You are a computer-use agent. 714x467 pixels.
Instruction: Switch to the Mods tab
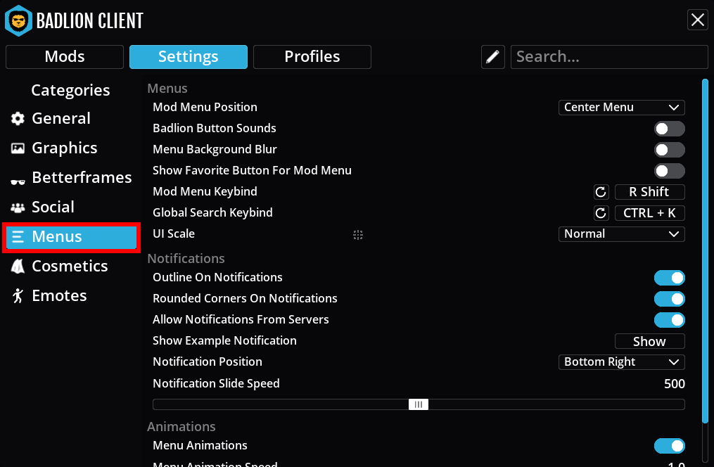tap(64, 57)
